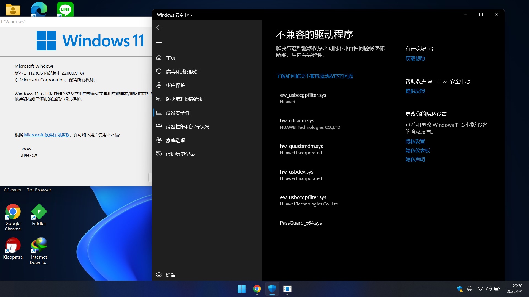This screenshot has height=297, width=529.
Task: Click the home icon in sidebar
Action: coord(159,57)
